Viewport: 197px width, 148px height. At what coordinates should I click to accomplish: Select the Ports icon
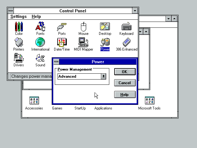(x=62, y=27)
